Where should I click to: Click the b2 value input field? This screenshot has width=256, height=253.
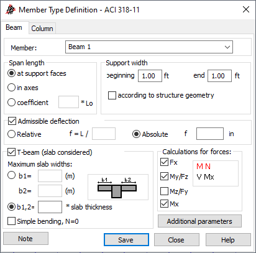tap(50, 191)
